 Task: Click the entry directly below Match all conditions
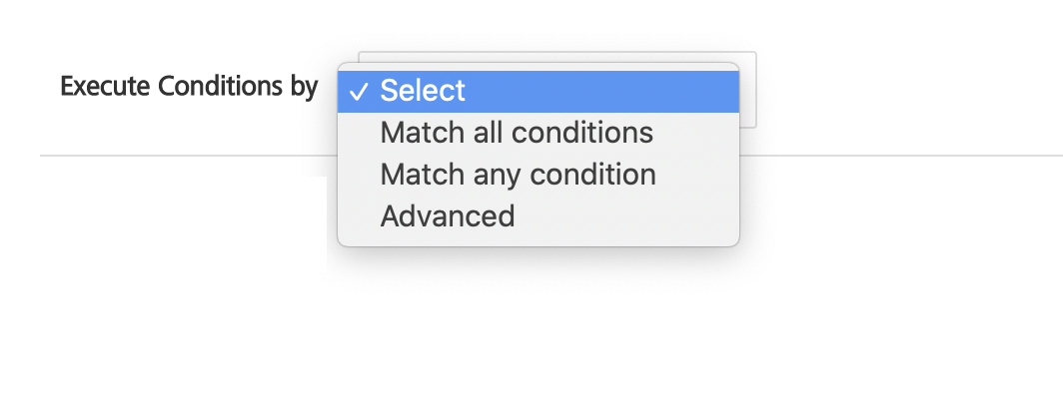[x=518, y=175]
